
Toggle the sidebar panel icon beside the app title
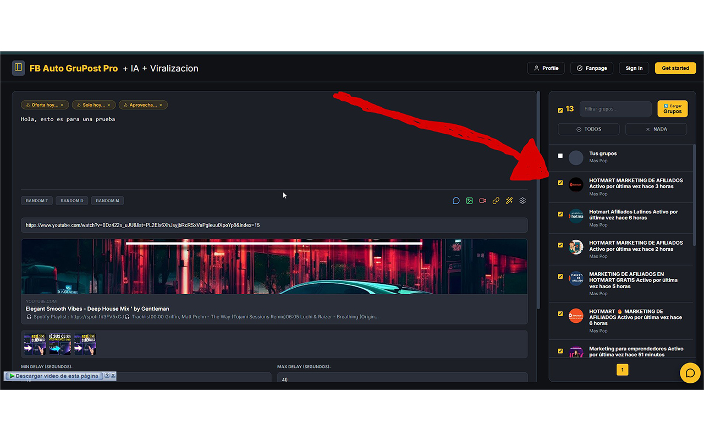tap(18, 68)
